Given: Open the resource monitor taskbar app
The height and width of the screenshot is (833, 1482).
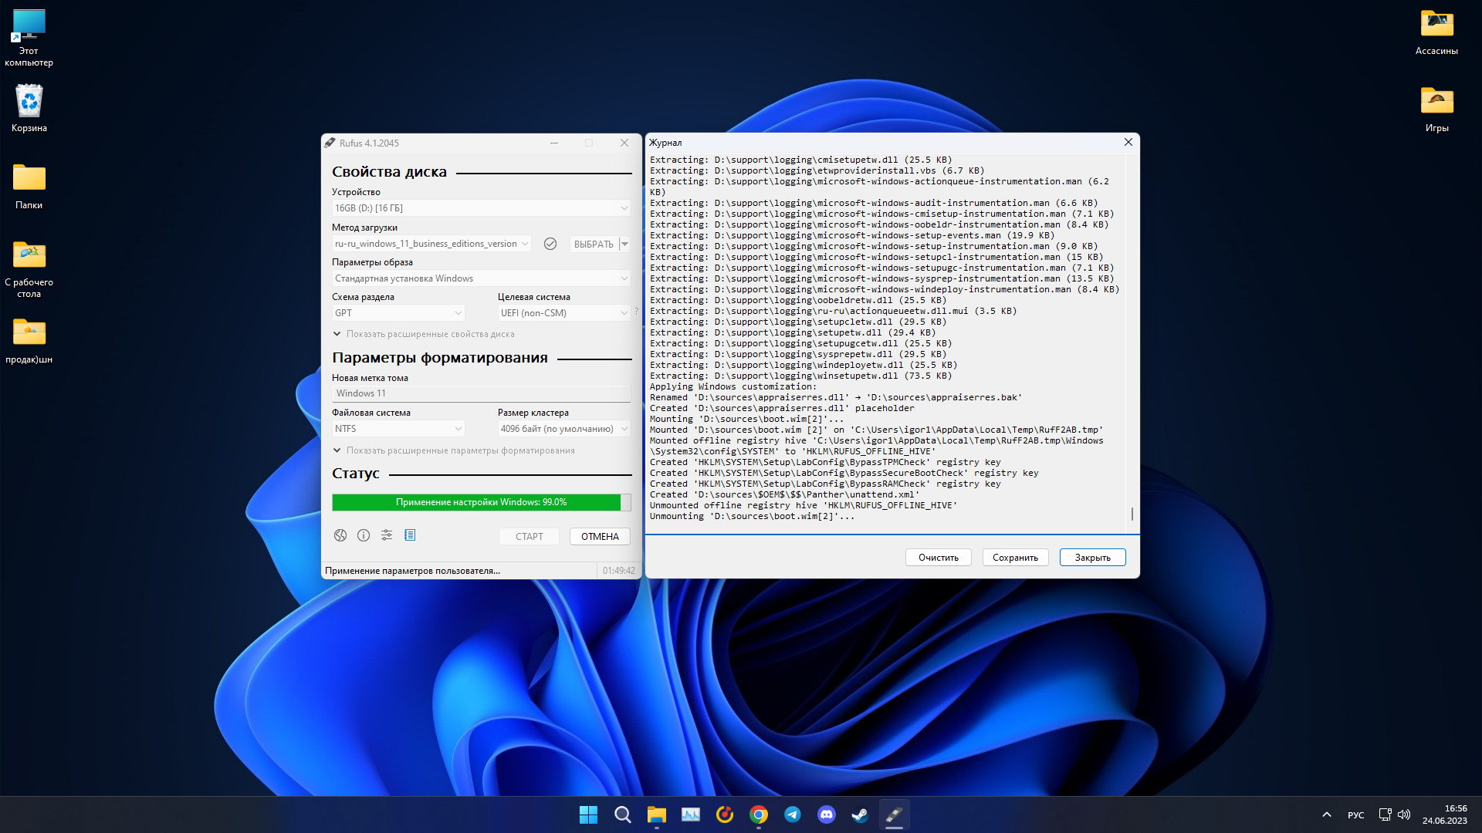Looking at the screenshot, I should (690, 814).
